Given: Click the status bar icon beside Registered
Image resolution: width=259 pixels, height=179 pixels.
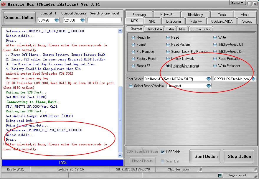Looking at the screenshot, I should click(220, 175).
